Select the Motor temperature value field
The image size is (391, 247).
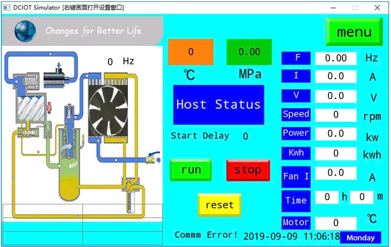336,223
